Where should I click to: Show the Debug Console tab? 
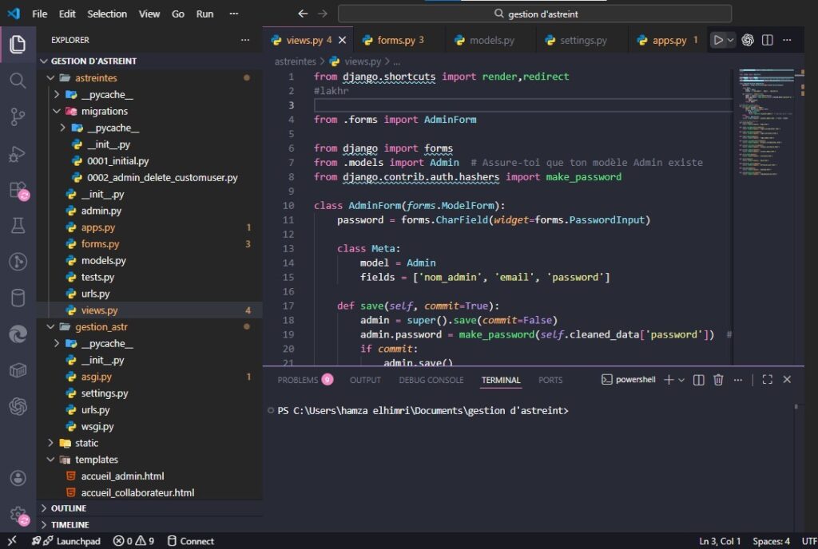(431, 380)
